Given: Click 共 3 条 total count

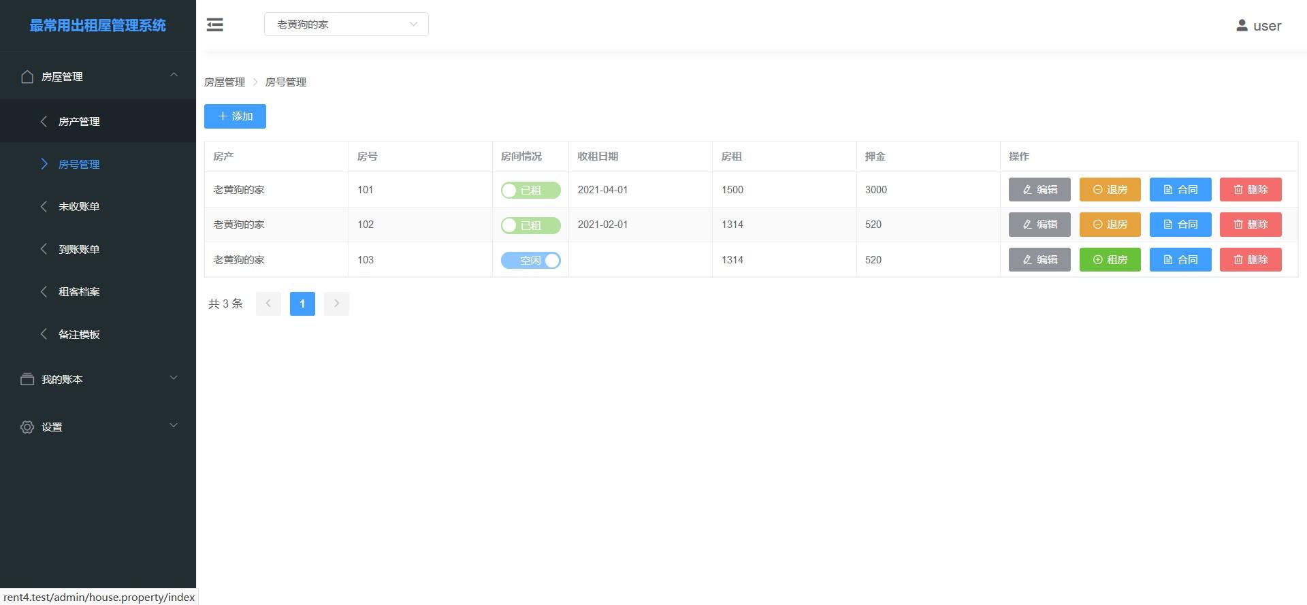Looking at the screenshot, I should coord(225,304).
